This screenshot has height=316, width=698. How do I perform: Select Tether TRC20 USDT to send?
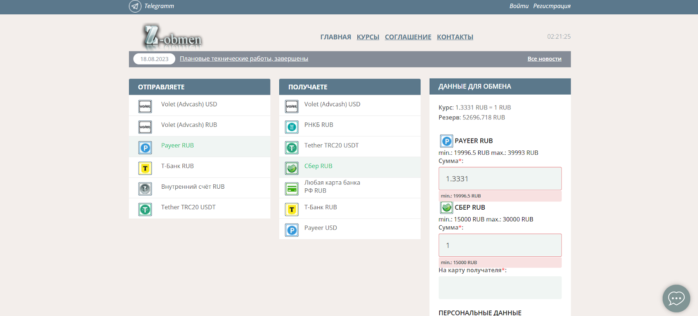[x=199, y=208]
